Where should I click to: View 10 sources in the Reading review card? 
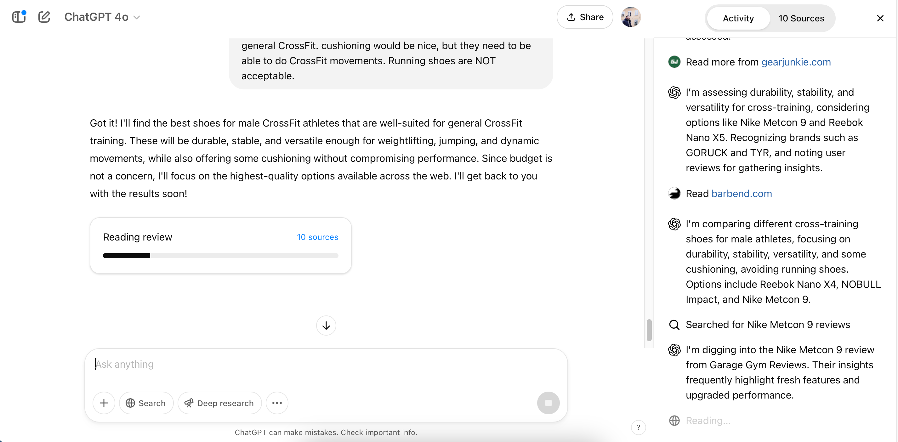point(317,237)
